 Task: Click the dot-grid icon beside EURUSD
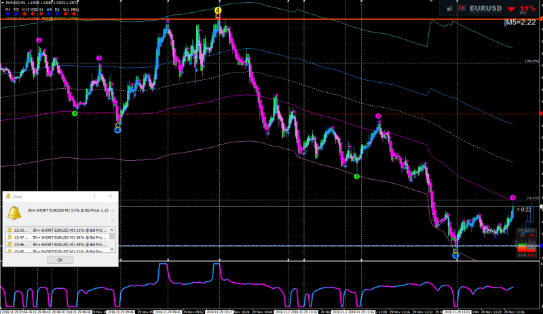462,8
